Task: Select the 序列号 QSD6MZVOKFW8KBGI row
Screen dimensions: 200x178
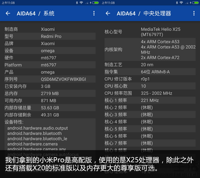Action: click(50, 79)
